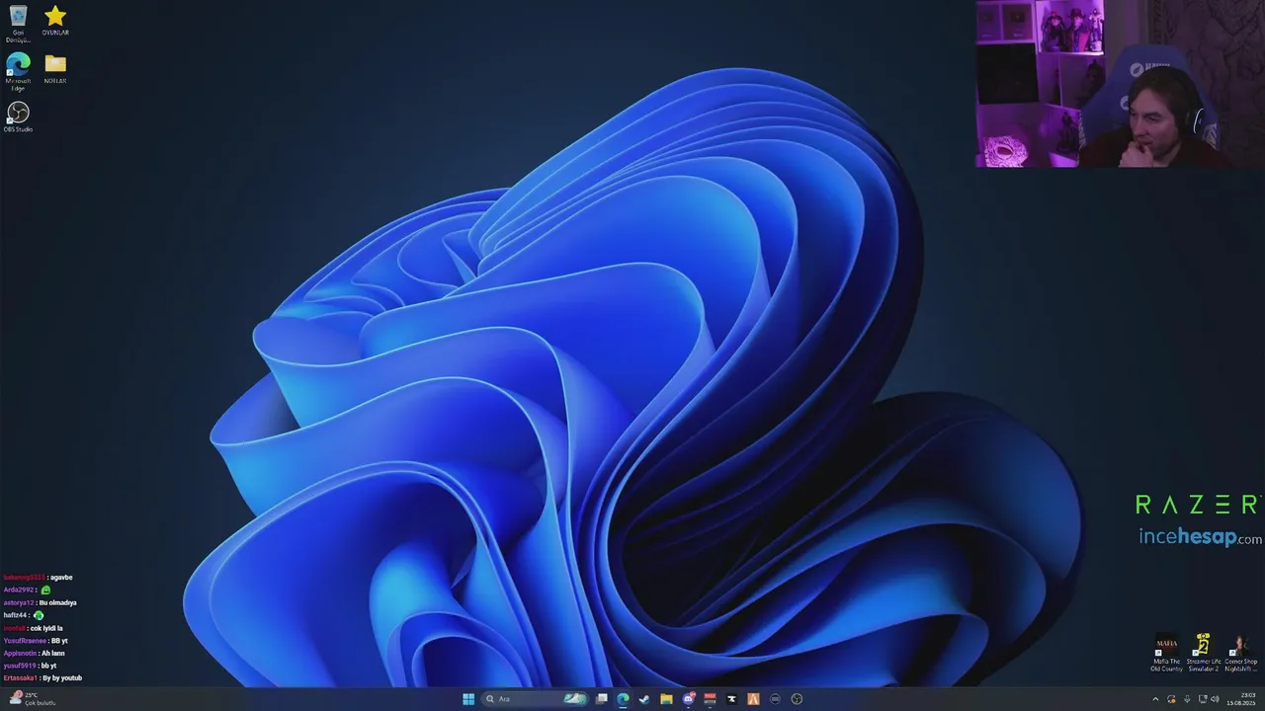Viewport: 1265px width, 711px height.
Task: Open the Recycle Bin desktop icon
Action: (18, 25)
